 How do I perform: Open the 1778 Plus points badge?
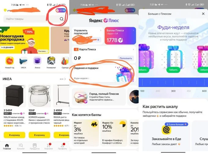coord(61,10)
